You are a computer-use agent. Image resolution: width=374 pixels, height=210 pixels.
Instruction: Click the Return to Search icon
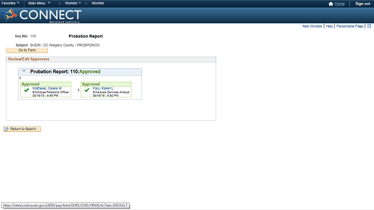[x=6, y=129]
